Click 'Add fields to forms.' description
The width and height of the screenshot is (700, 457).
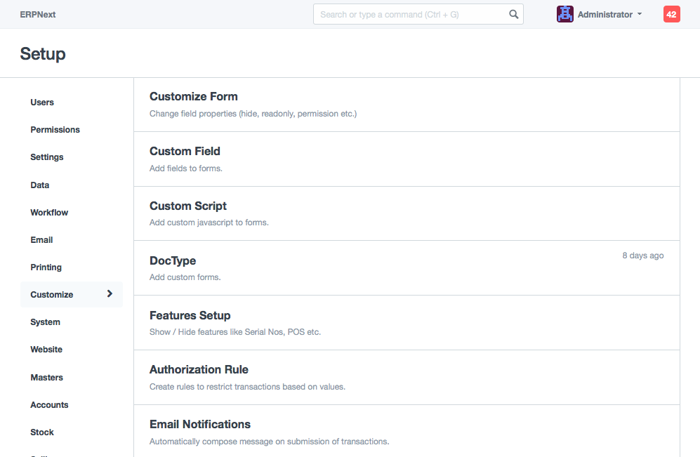point(186,168)
